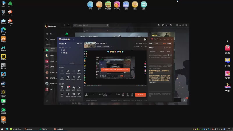Click the microphone volume slider
This screenshot has height=131, width=233.
point(93,94)
